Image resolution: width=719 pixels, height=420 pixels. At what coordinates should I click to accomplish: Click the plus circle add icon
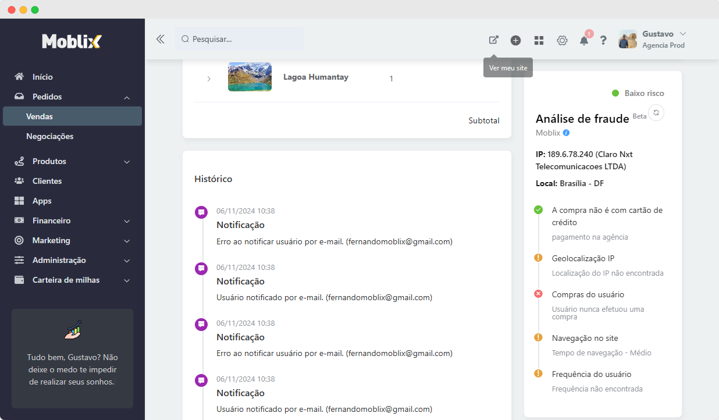coord(515,40)
